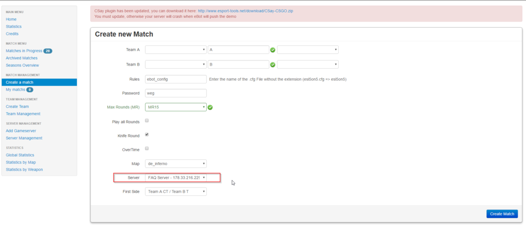Click the Rules text input field
The height and width of the screenshot is (225, 526).
point(176,79)
